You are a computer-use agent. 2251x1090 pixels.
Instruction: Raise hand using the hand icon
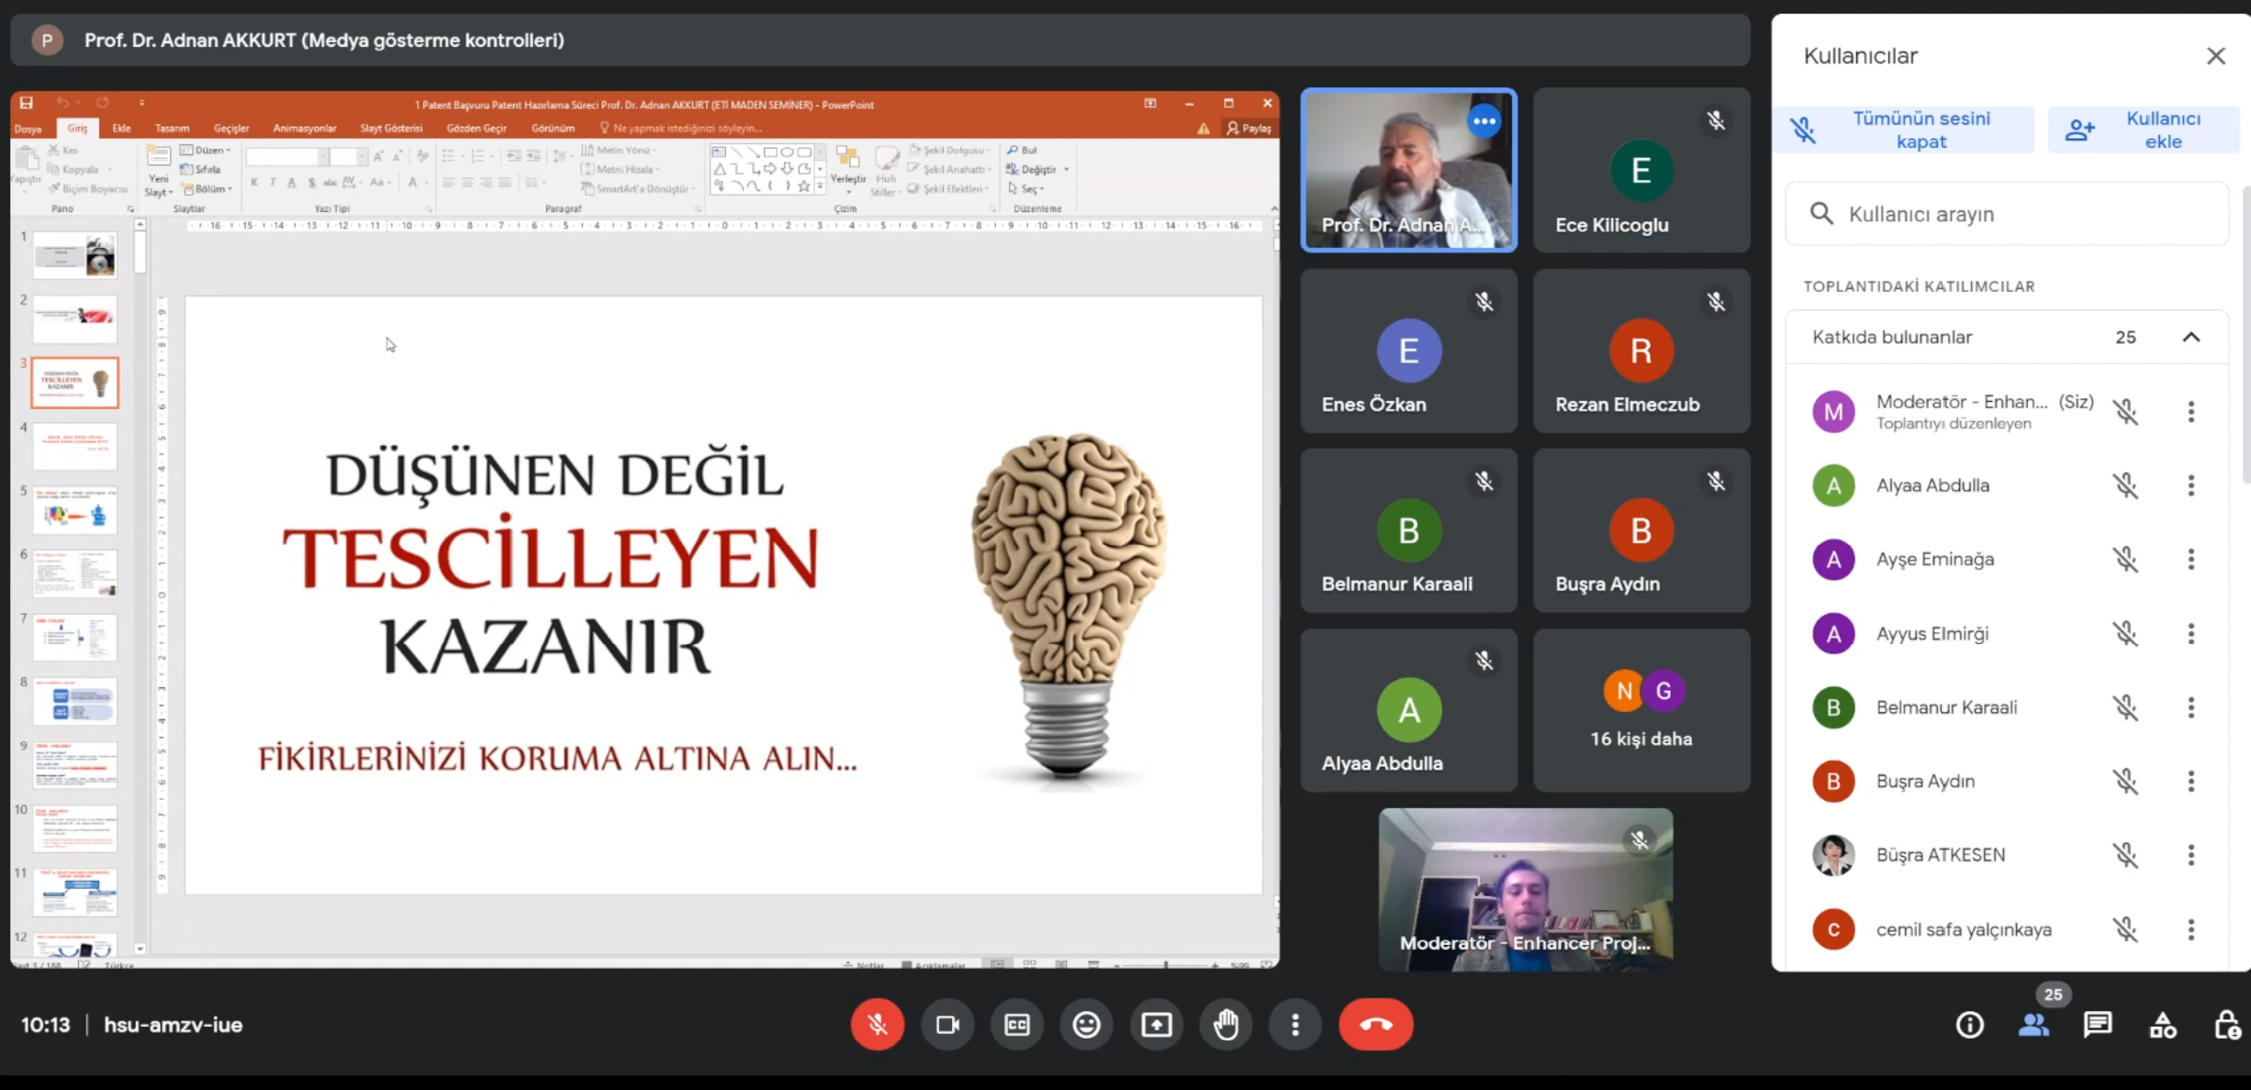pos(1226,1024)
